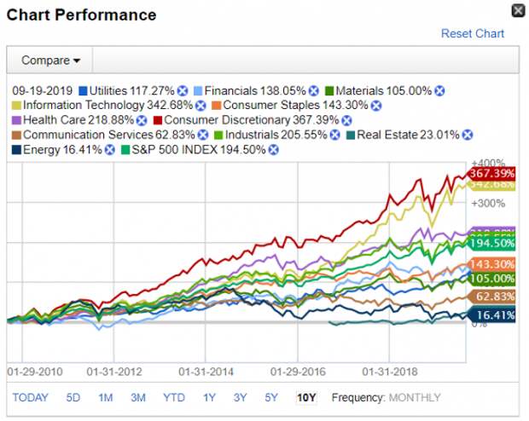Remove Health Care series X icon
The height and width of the screenshot is (421, 529).
142,120
